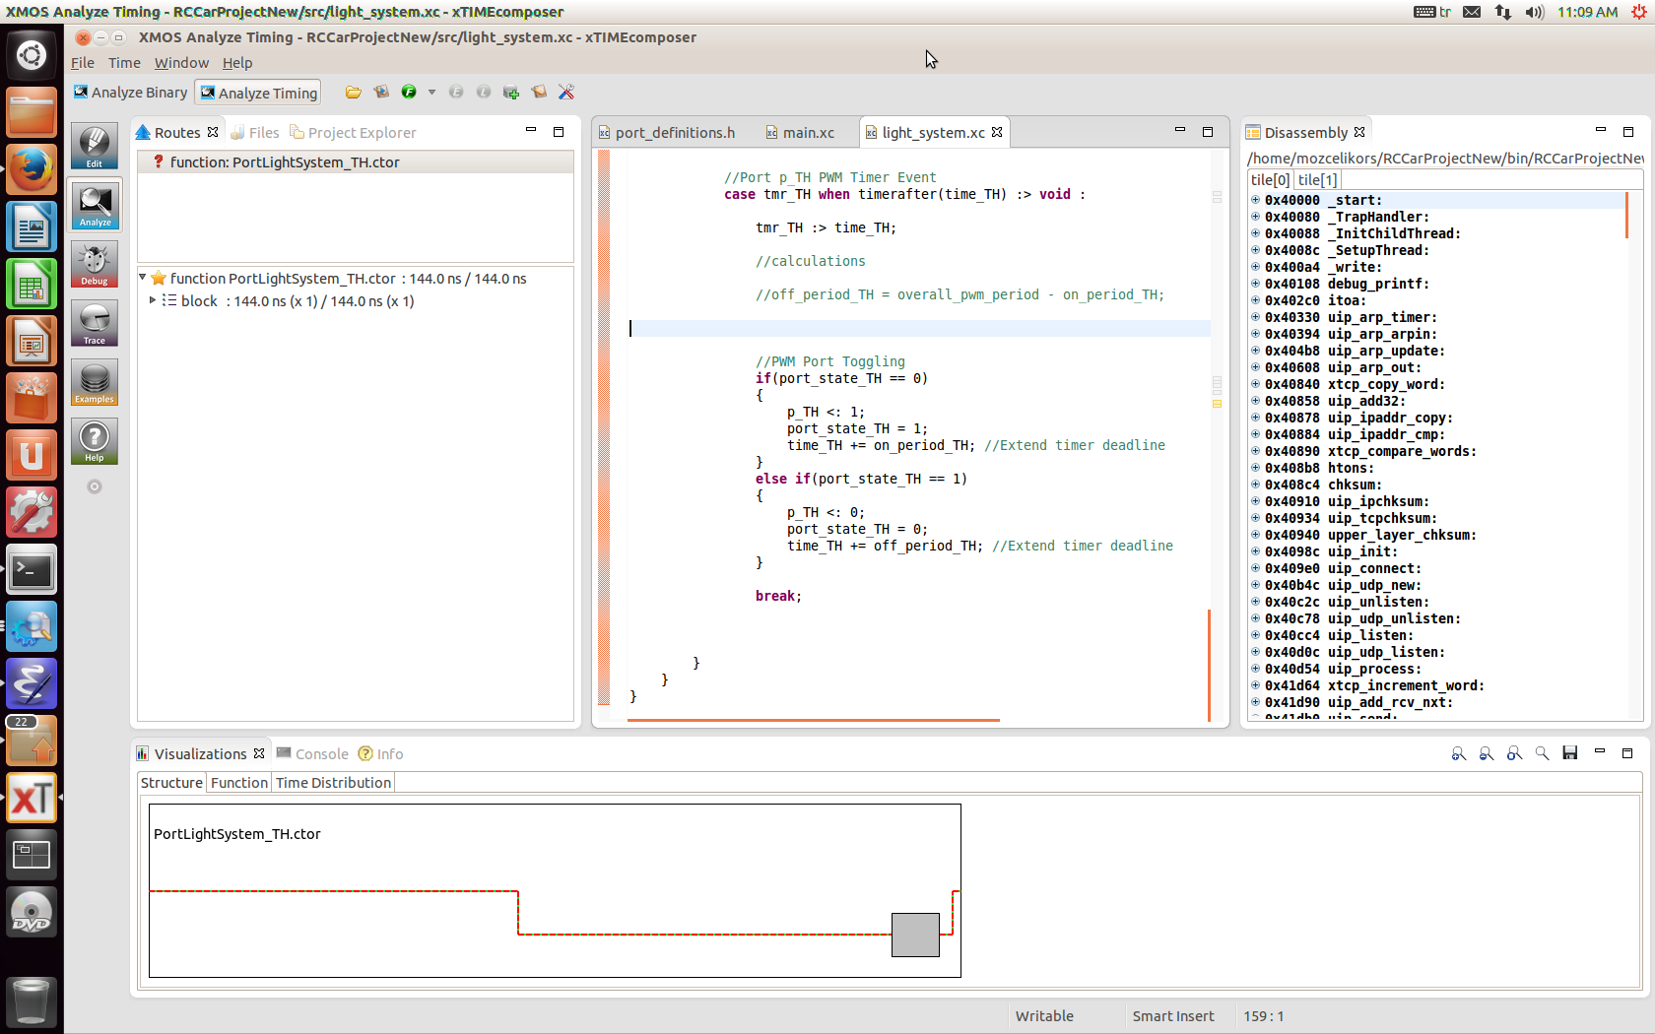Open Firefox from the Ubuntu launcher
The width and height of the screenshot is (1655, 1034).
point(32,170)
